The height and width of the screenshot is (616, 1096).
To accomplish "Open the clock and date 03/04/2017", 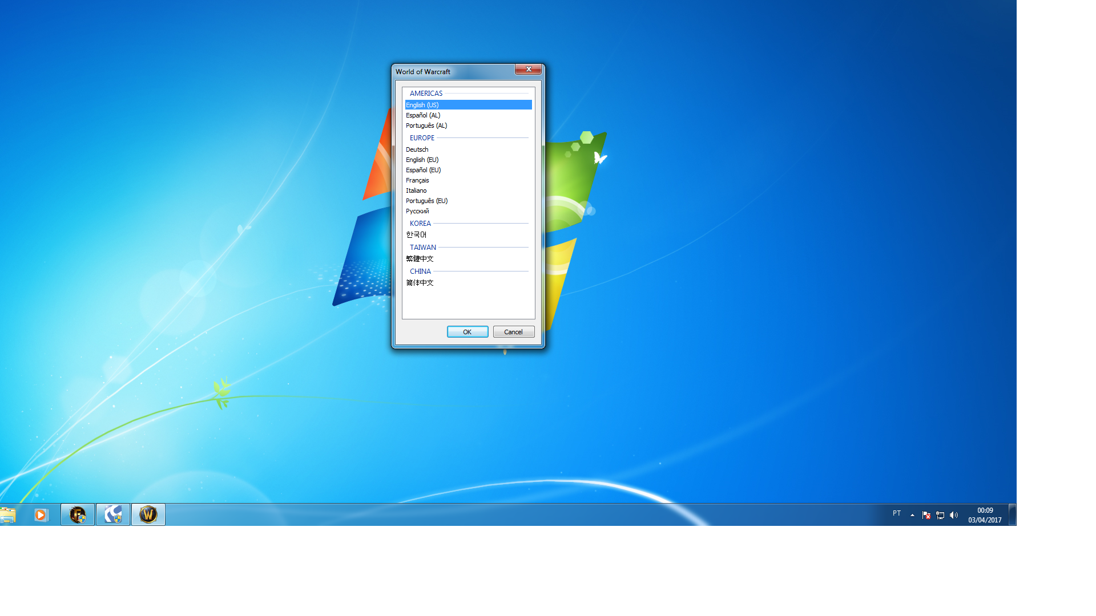I will click(x=985, y=515).
